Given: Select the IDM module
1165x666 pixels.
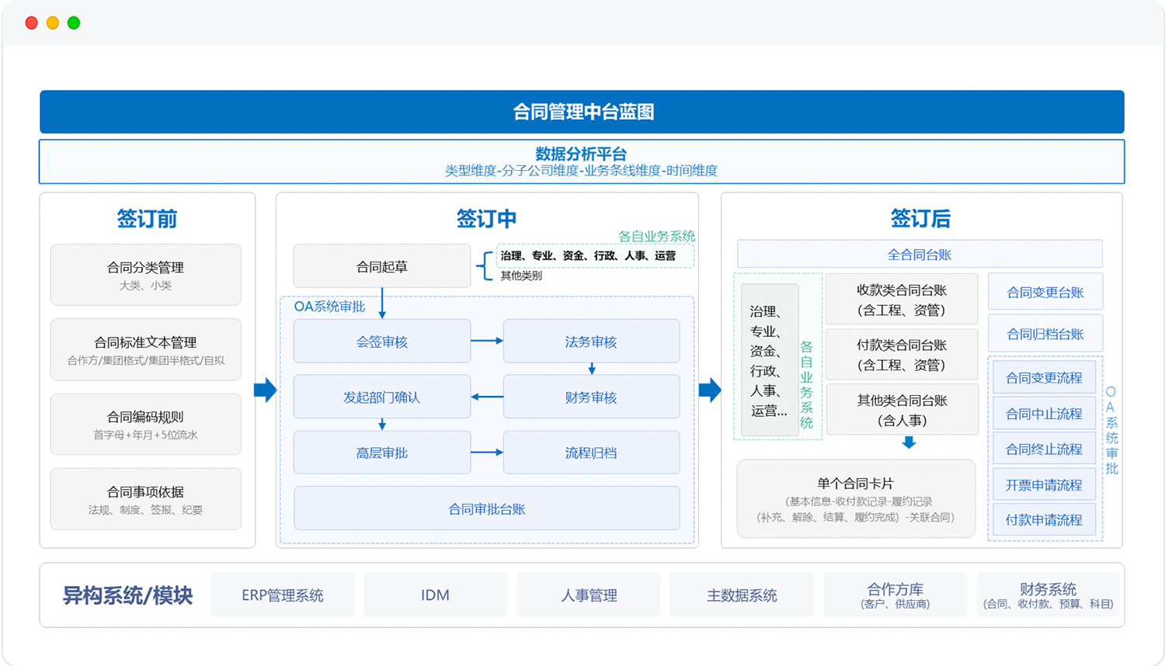Looking at the screenshot, I should [x=435, y=595].
